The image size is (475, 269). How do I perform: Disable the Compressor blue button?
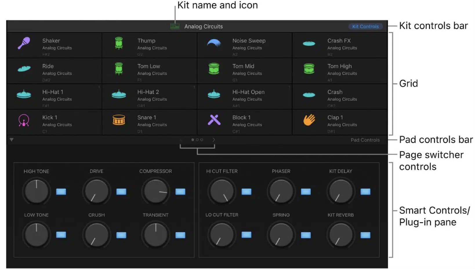(x=180, y=191)
